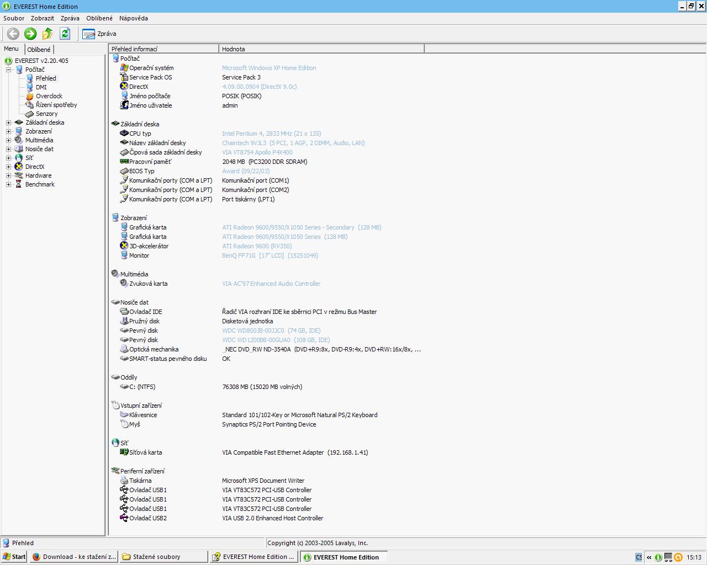The width and height of the screenshot is (707, 565).
Task: Click the Zvuková karta speaker icon
Action: coord(124,284)
